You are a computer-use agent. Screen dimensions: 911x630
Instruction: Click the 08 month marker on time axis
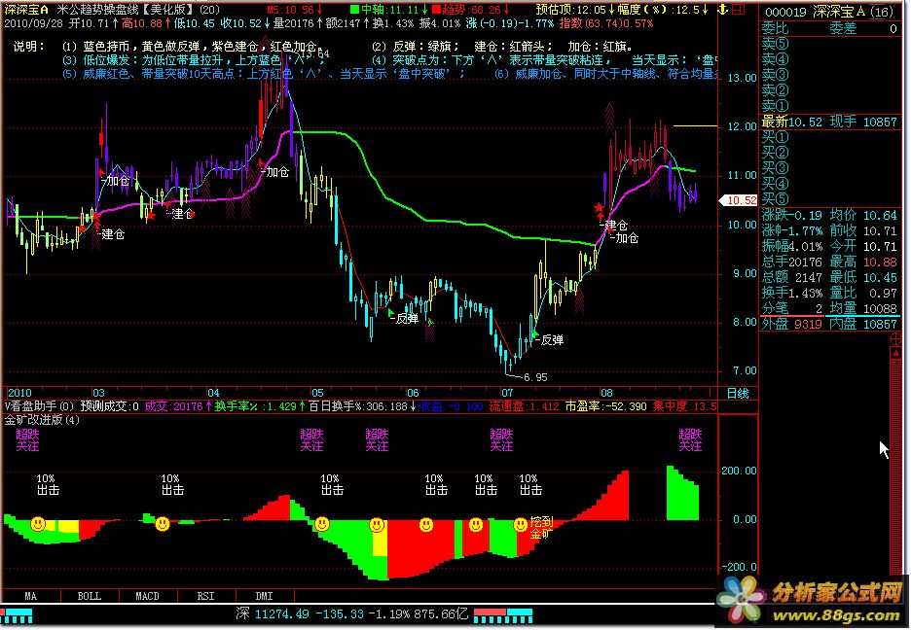[606, 393]
